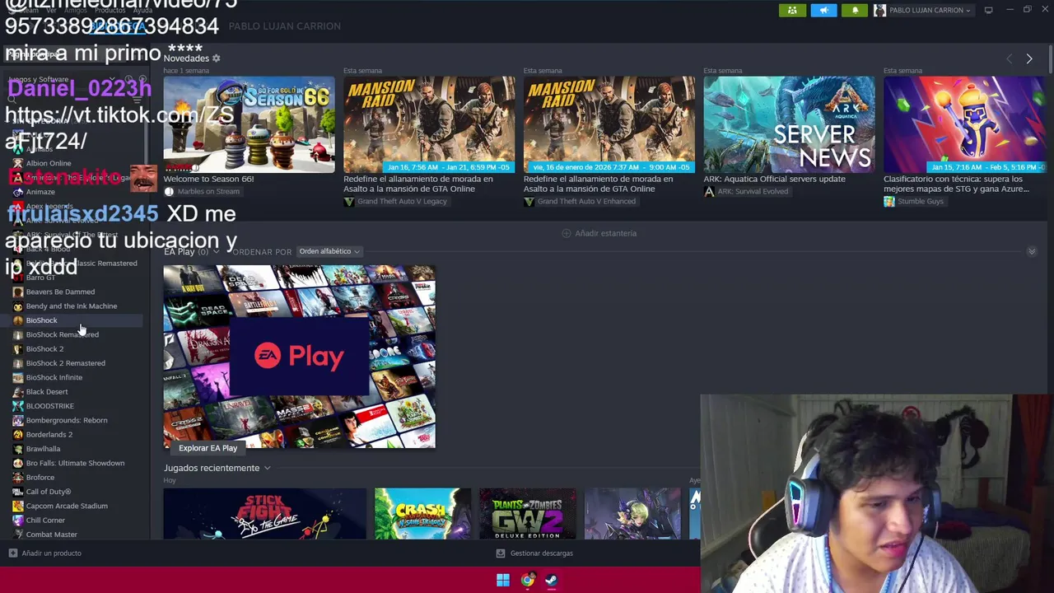
Task: Click the Broforce game icon
Action: coord(18,478)
